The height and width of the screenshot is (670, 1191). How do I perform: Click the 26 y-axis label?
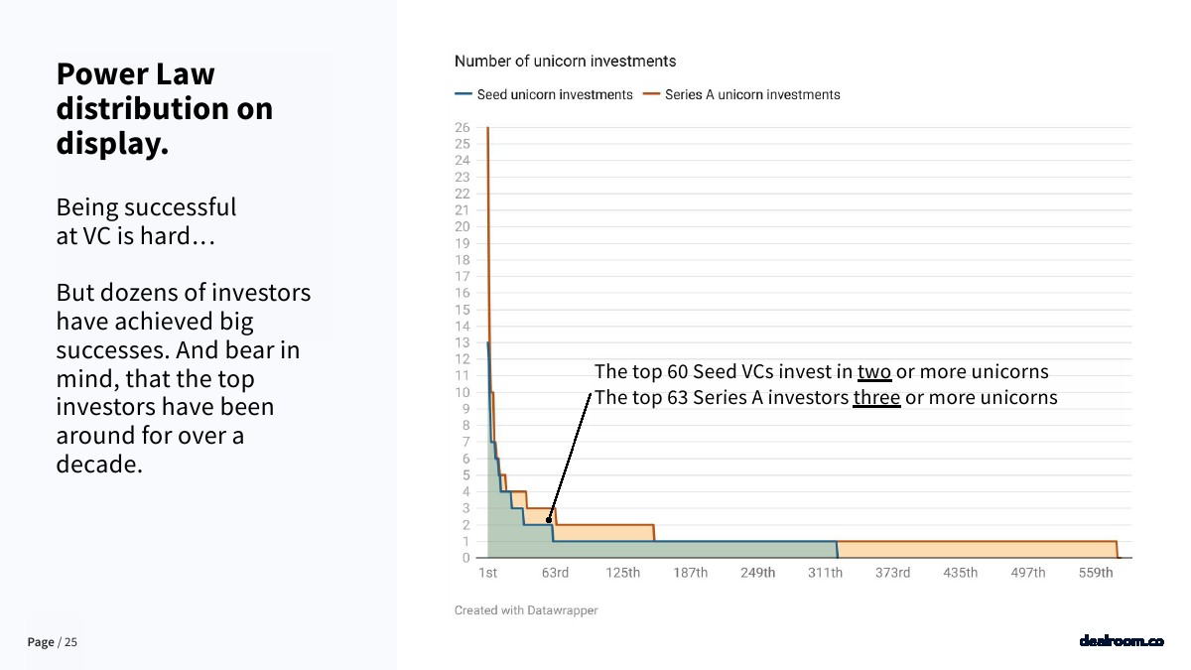tap(462, 127)
